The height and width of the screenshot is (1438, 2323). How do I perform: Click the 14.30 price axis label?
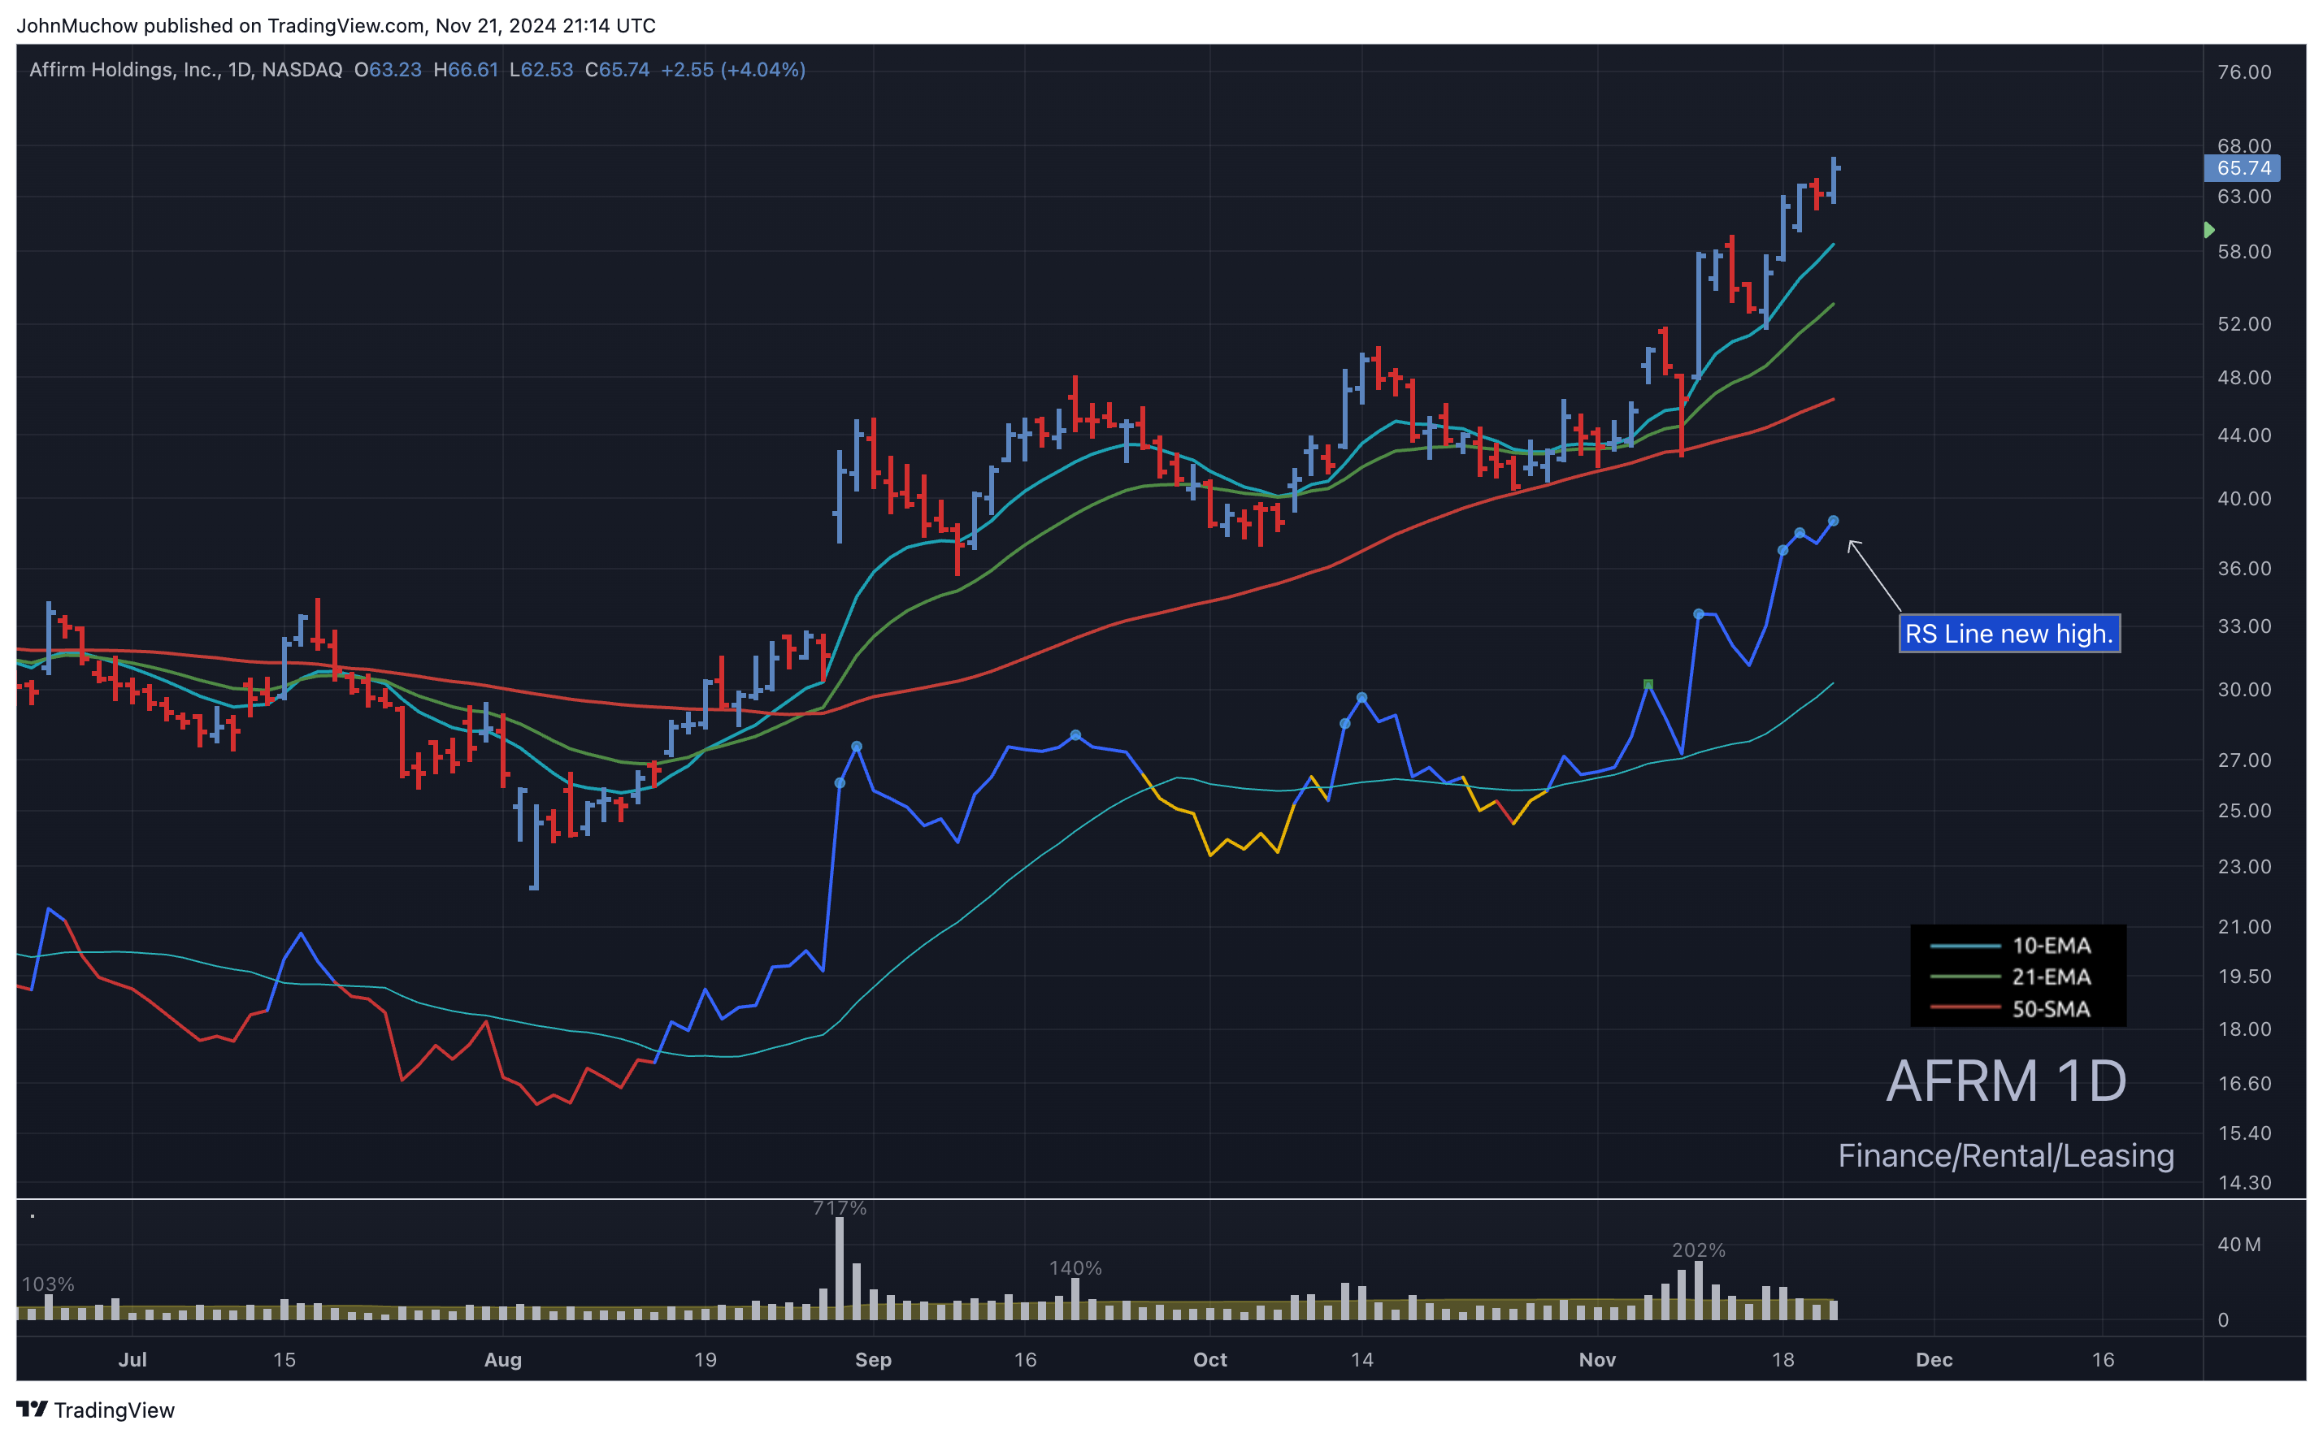2243,1182
